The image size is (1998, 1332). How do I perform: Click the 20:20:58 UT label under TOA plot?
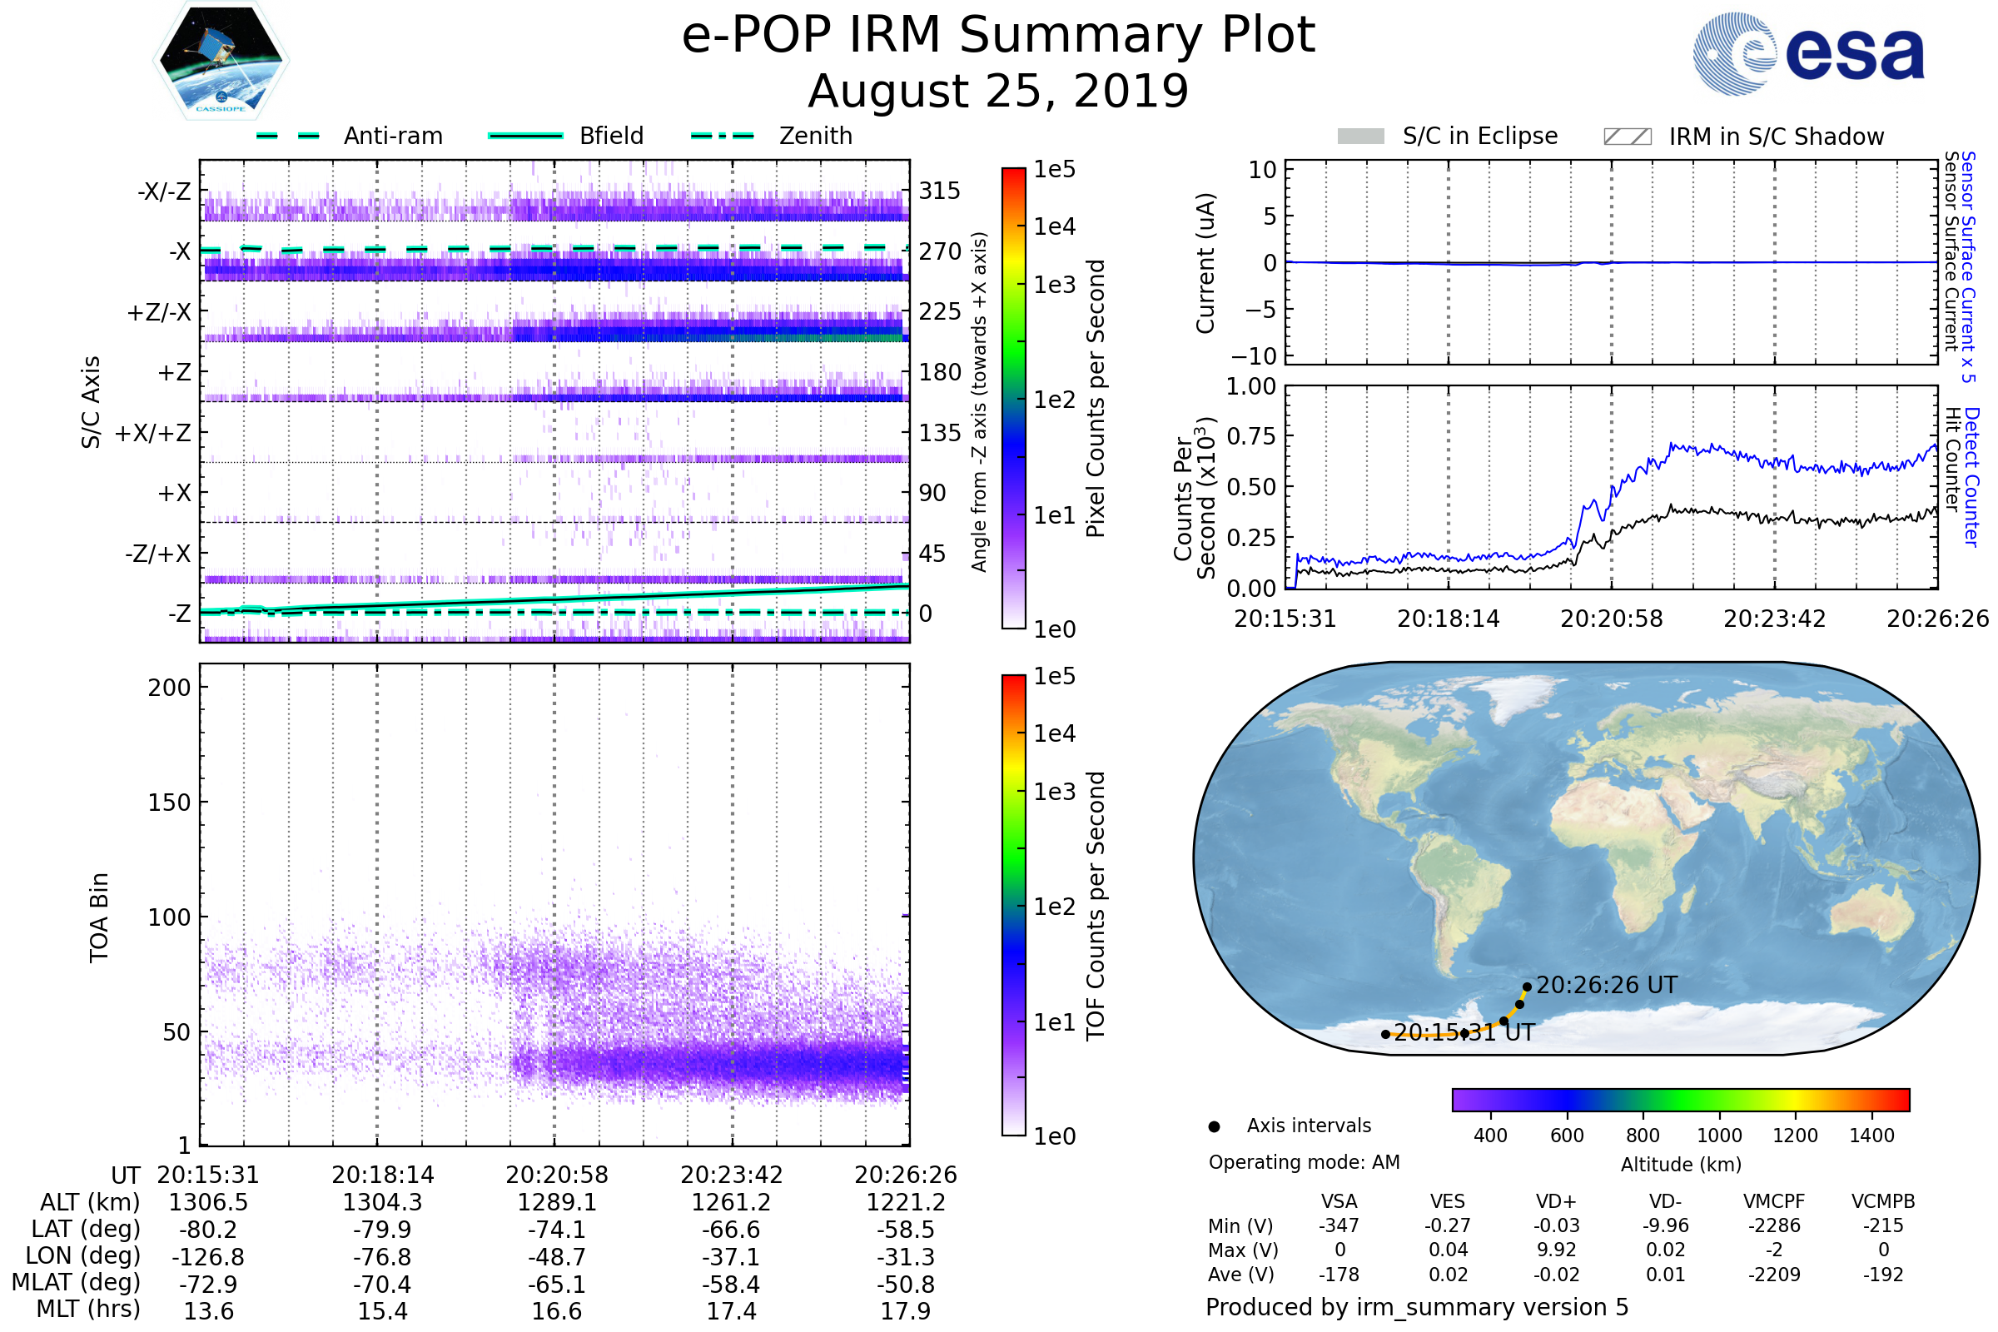pos(556,1175)
